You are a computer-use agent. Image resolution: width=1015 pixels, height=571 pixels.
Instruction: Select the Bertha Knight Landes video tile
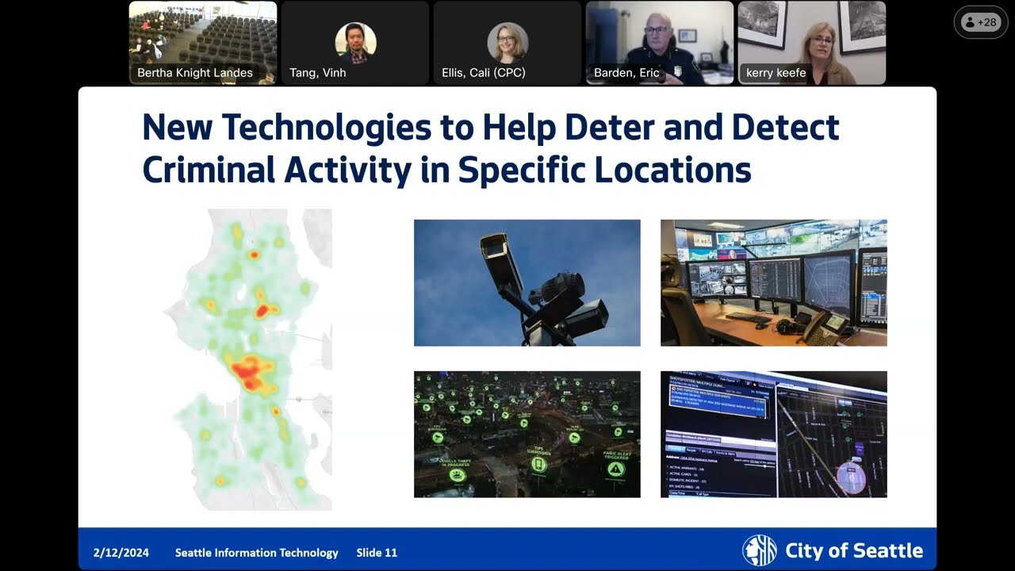[x=203, y=43]
